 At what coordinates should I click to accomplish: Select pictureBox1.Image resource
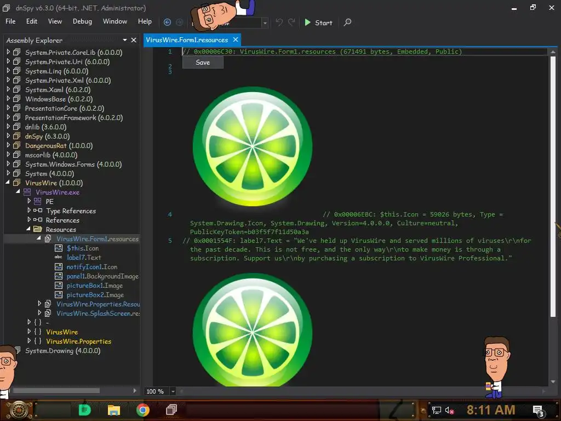click(x=95, y=285)
